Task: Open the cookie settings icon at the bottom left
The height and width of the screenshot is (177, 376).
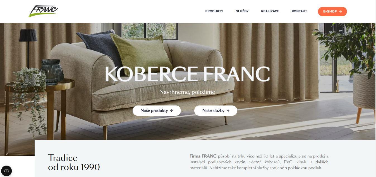Action: tap(6, 171)
